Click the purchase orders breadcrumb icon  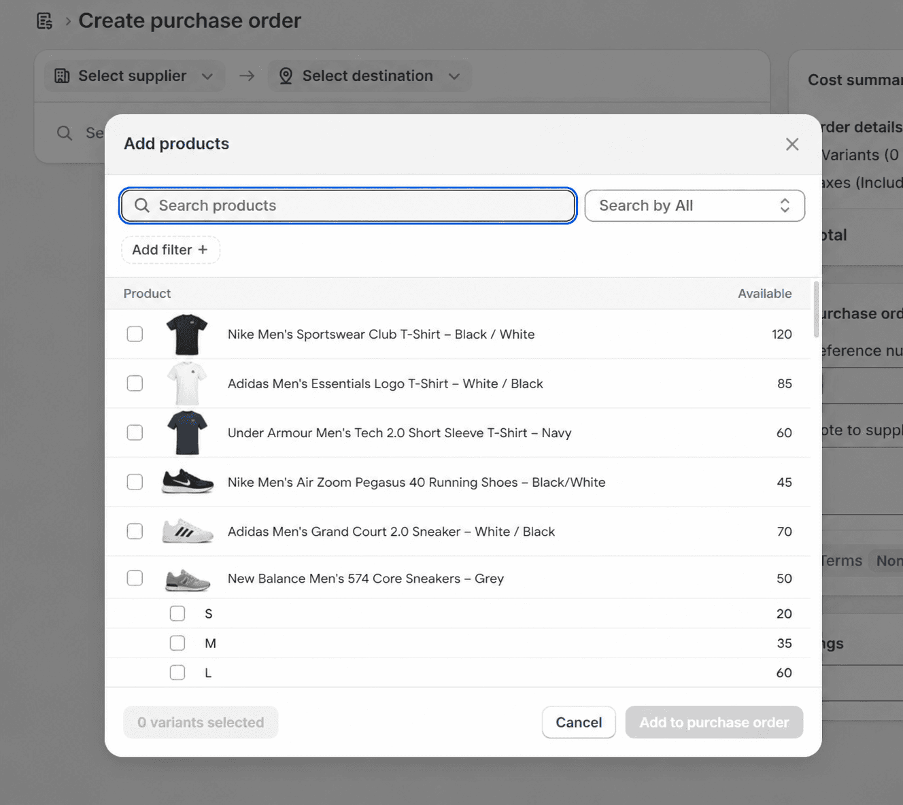45,21
